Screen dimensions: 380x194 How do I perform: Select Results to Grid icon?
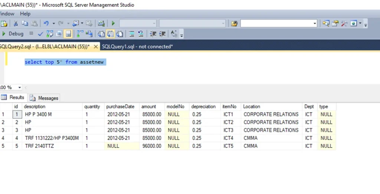[110, 34]
